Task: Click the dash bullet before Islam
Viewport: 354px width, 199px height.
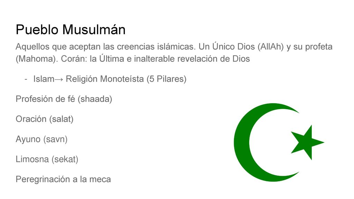Action: 26,79
